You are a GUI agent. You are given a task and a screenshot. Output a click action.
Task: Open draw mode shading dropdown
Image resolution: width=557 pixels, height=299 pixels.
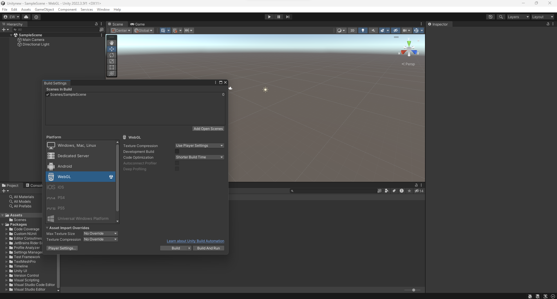(x=341, y=30)
